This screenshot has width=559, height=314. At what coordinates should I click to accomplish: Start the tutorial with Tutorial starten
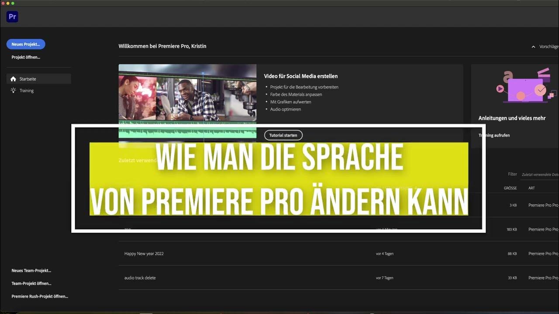coord(283,135)
